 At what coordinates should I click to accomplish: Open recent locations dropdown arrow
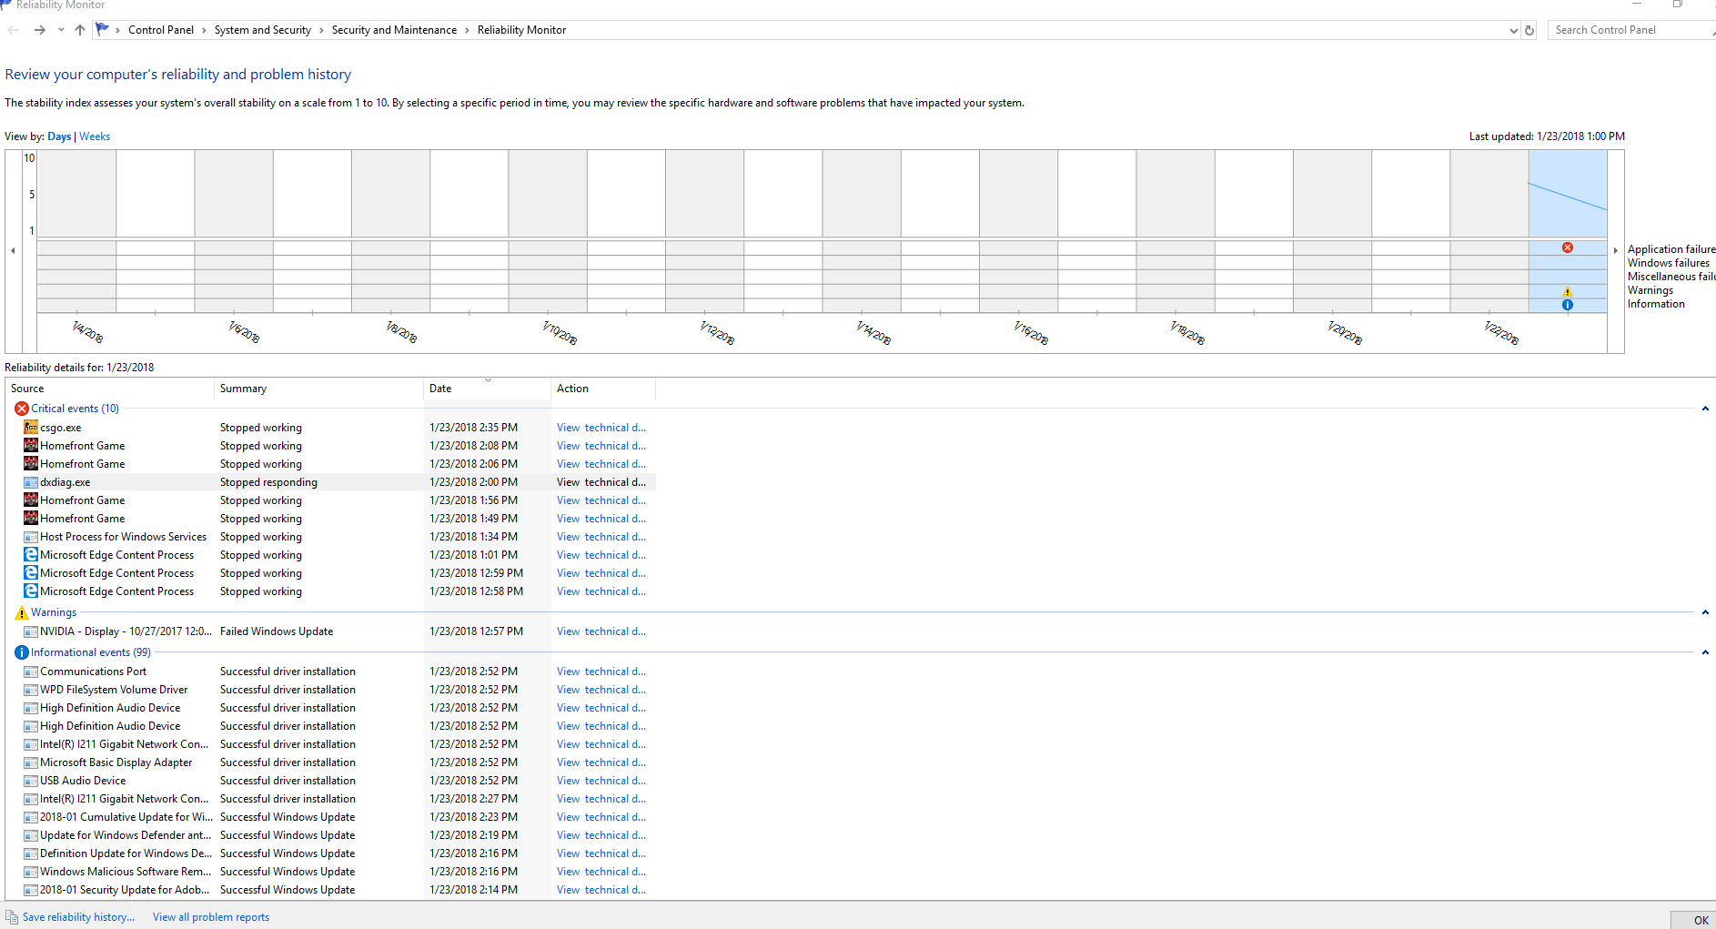[x=61, y=30]
